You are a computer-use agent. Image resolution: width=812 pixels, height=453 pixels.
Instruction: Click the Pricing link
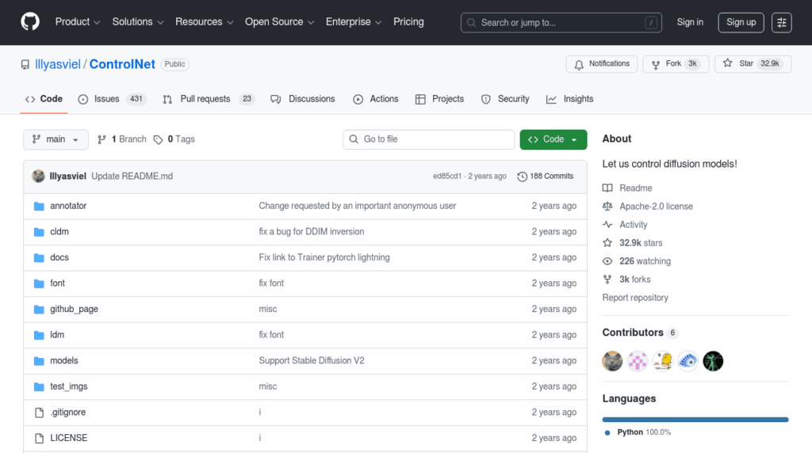pos(408,21)
